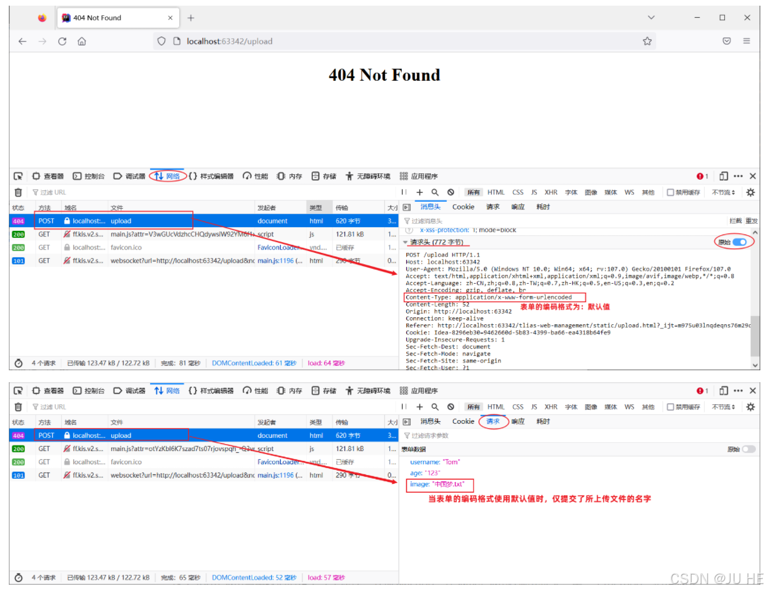
Task: Activate element picker in upper devtools
Action: tap(18, 177)
